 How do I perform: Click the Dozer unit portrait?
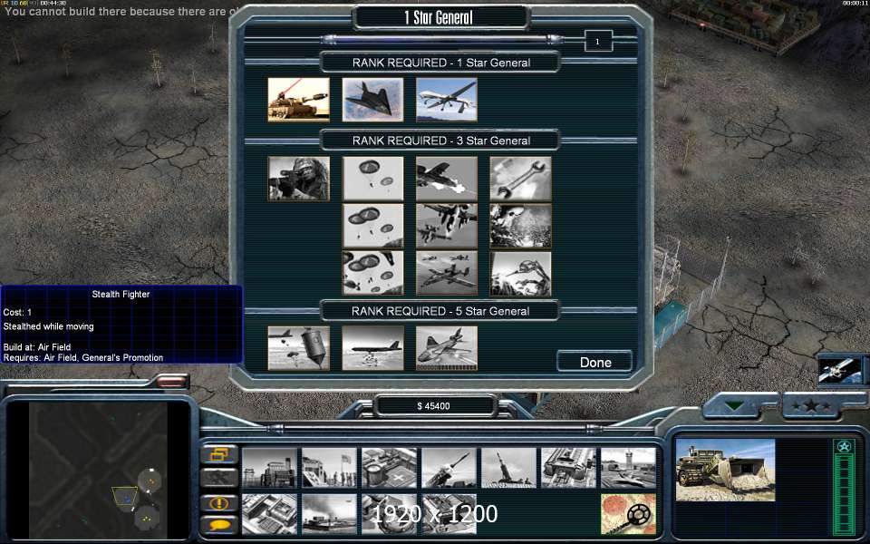[725, 471]
